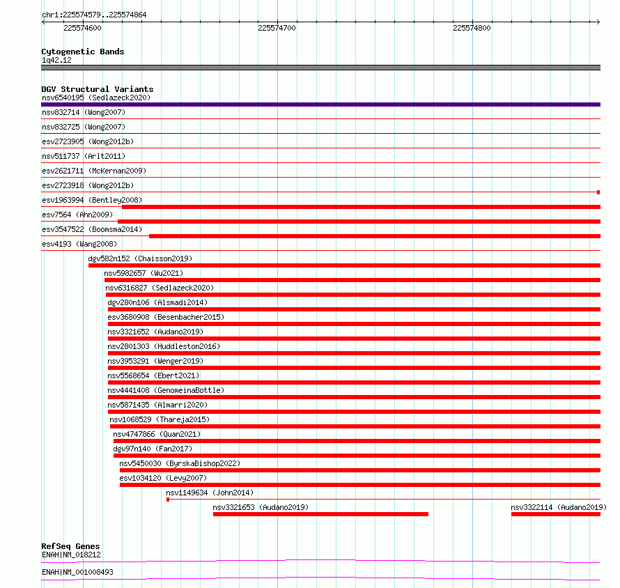Open variant esv2723905 (Wong2012b)
The width and height of the screenshot is (620, 588).
[88, 141]
